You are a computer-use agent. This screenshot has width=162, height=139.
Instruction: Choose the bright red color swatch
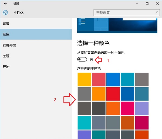(x=113, y=94)
